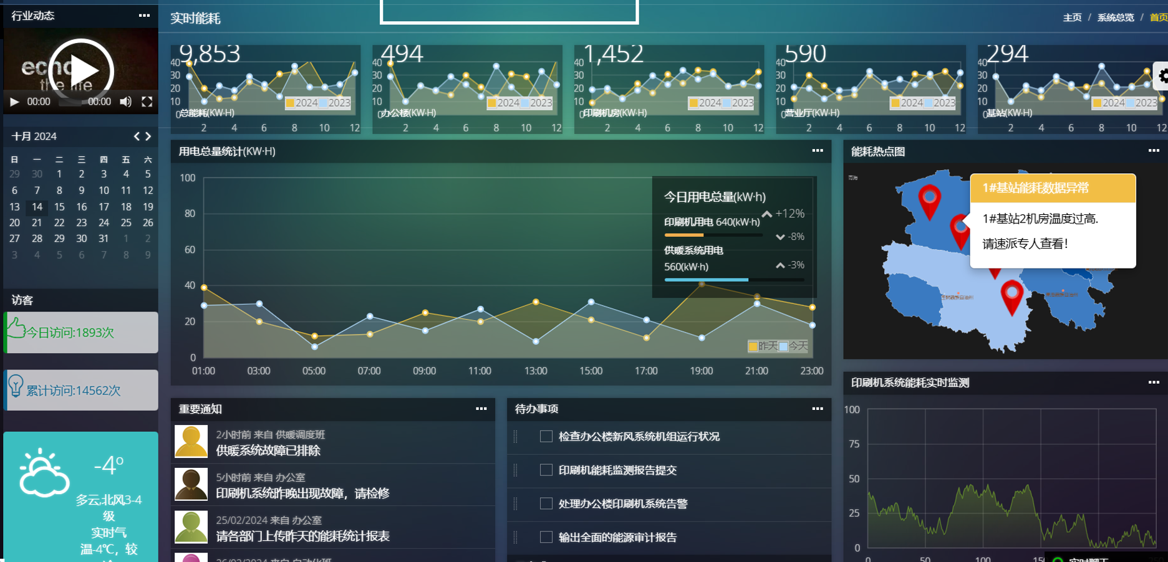Click the cloudy weather icon
The height and width of the screenshot is (562, 1168).
tap(44, 472)
